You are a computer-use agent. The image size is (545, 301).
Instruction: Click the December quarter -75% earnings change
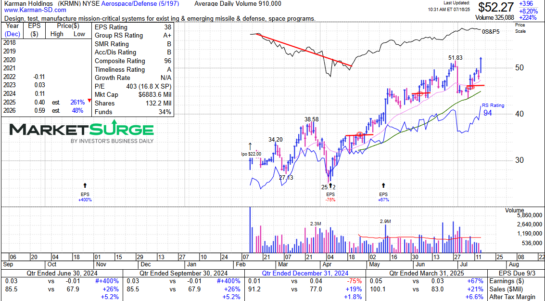tap(355, 281)
